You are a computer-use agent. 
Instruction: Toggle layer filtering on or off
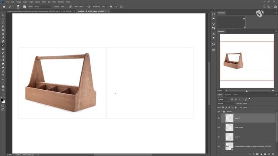point(249,99)
